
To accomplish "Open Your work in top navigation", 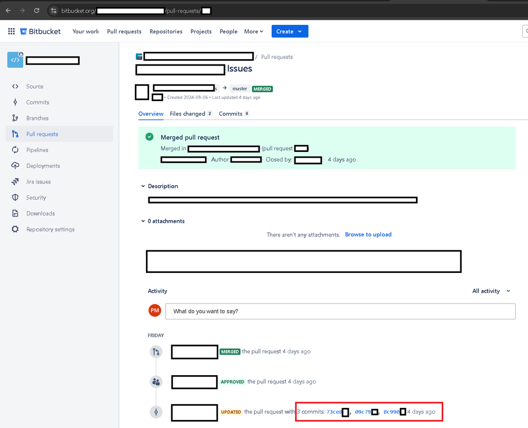I will pos(86,31).
